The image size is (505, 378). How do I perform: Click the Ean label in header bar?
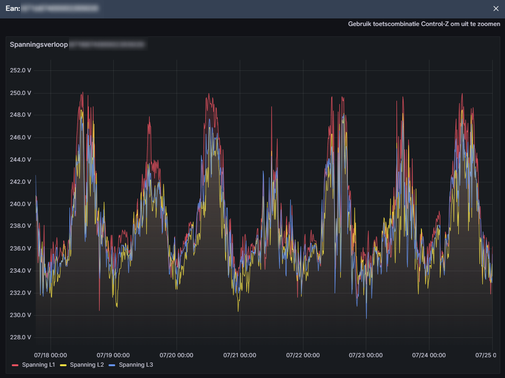tap(12, 9)
